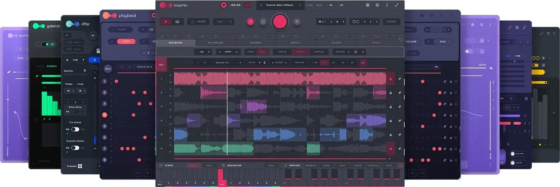
Task: Click right arrow next to SHIFT
Action: 237,52
